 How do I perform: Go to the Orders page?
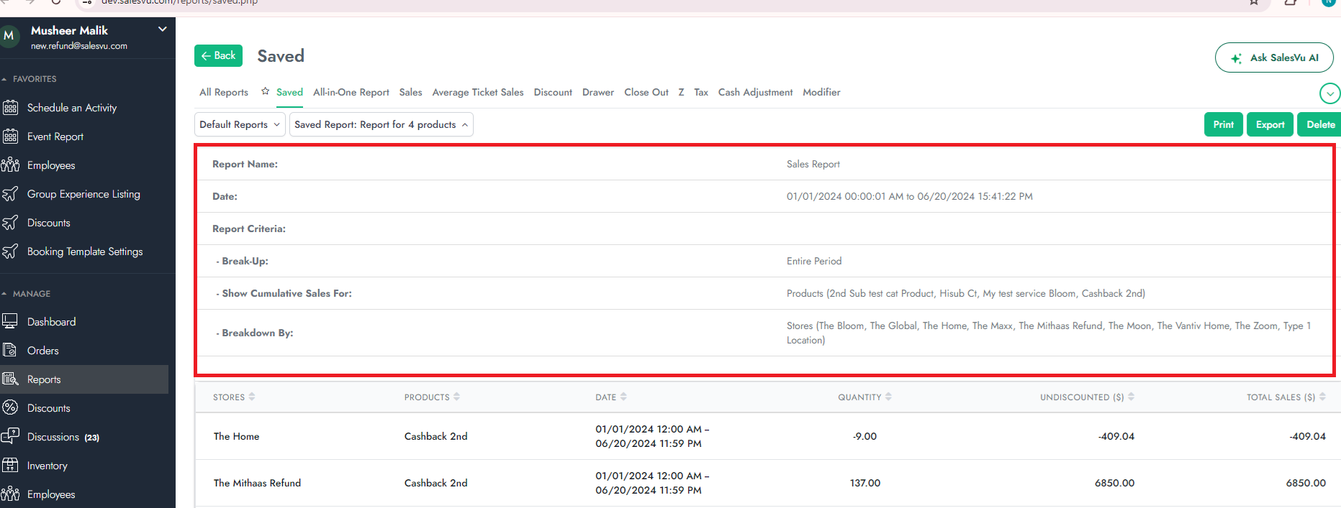tap(43, 351)
